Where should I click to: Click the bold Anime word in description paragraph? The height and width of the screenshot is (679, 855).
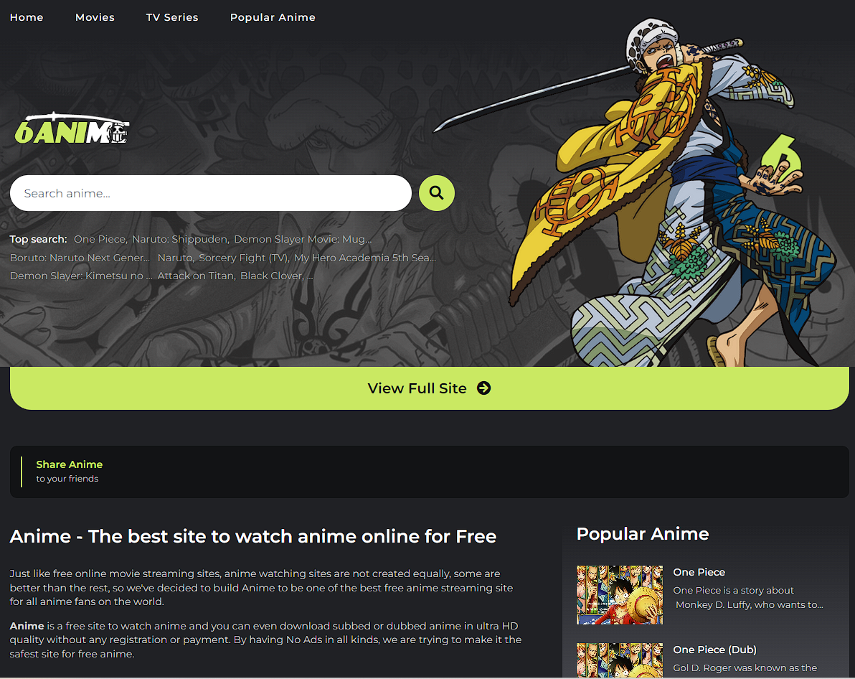(x=27, y=626)
